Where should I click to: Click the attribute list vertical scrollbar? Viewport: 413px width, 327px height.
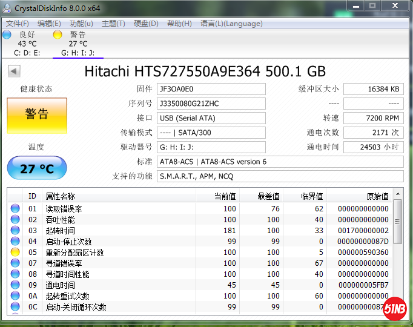click(397, 254)
